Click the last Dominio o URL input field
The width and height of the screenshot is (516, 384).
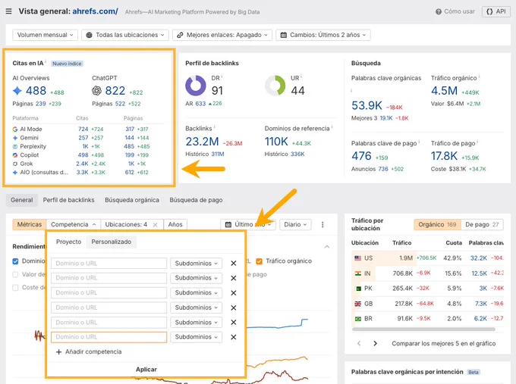109,337
